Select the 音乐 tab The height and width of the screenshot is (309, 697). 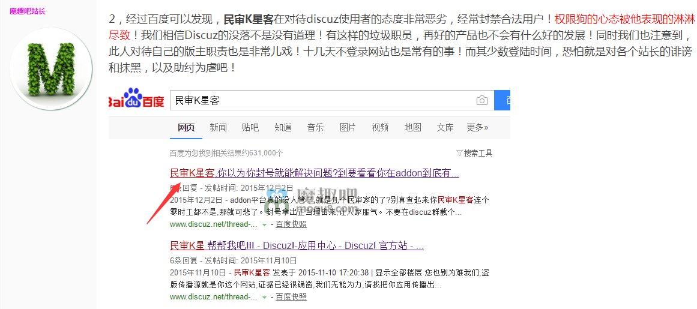315,127
